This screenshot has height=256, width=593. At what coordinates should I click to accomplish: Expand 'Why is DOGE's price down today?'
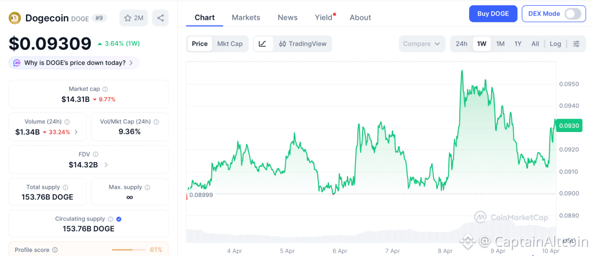(74, 63)
